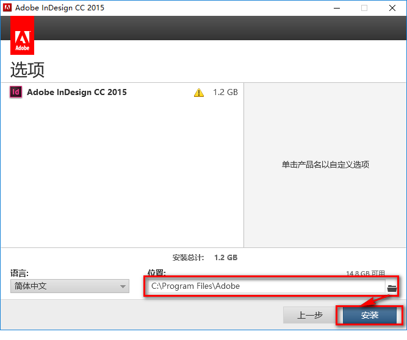This screenshot has height=340, width=407.
Task: Go back with the 上一步 button
Action: point(310,315)
